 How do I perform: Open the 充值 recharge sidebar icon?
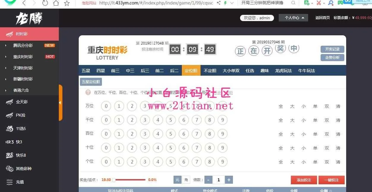point(10,182)
